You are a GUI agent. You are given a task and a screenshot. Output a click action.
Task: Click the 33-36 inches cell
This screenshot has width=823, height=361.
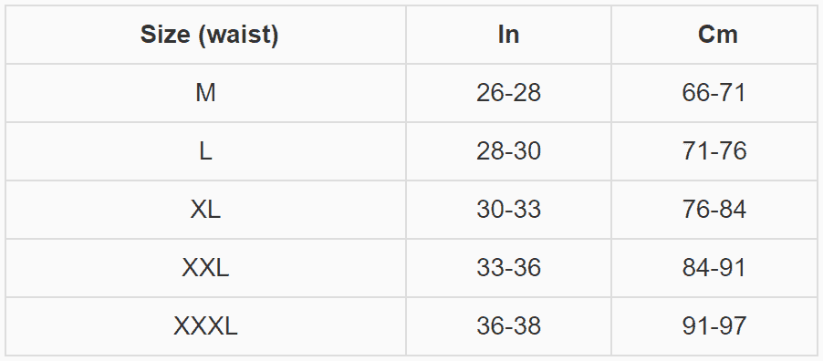pos(508,268)
